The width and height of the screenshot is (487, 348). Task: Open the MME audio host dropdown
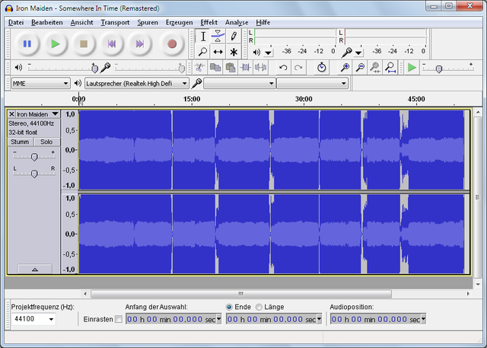[x=40, y=83]
